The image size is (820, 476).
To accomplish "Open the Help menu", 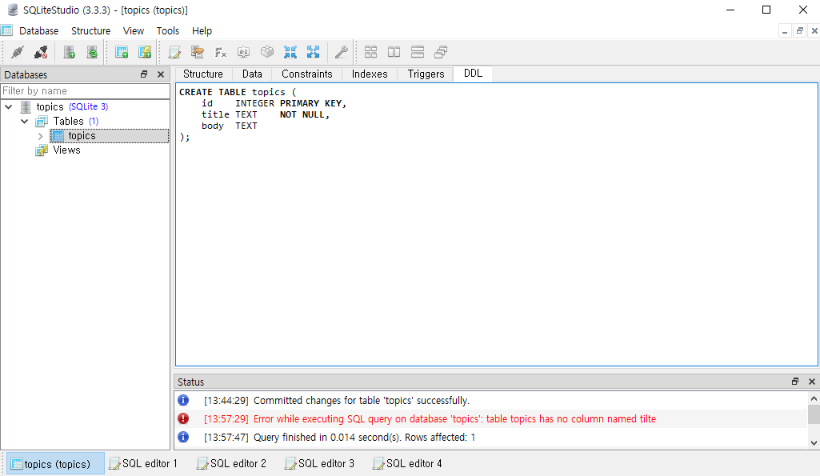I will pyautogui.click(x=202, y=31).
